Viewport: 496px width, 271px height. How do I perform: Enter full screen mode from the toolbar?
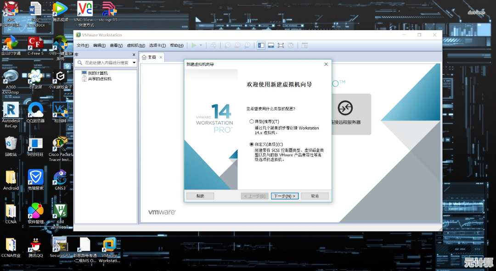(281, 45)
